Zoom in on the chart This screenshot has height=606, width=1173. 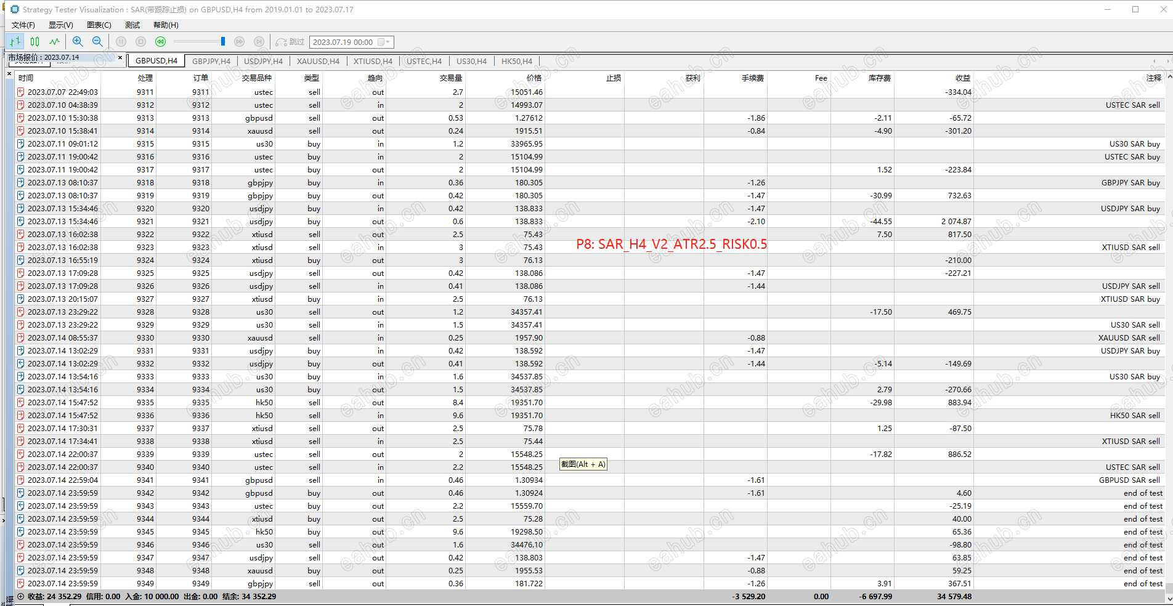tap(78, 41)
